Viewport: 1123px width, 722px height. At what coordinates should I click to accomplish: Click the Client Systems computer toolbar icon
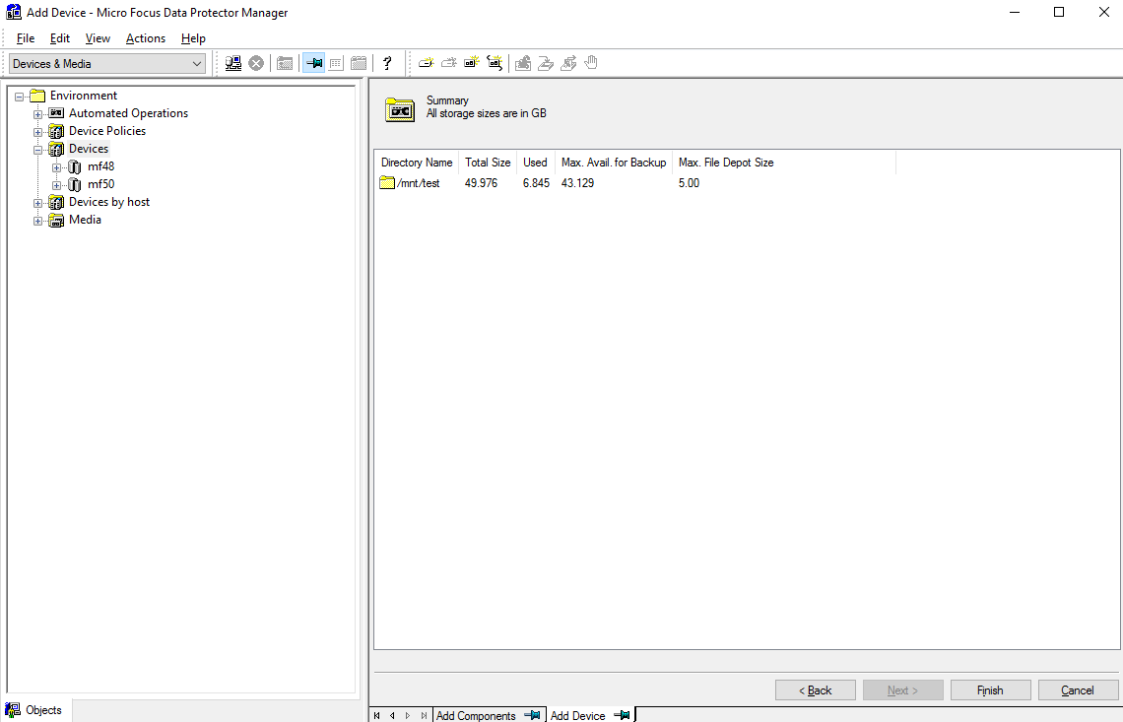233,63
